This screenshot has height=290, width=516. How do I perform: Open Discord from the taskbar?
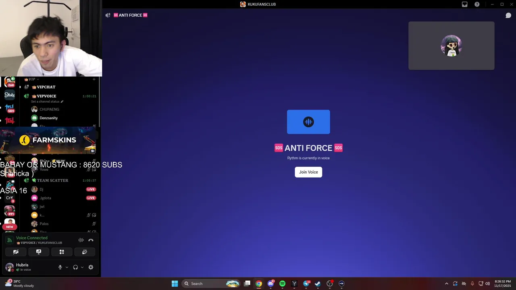click(271, 284)
